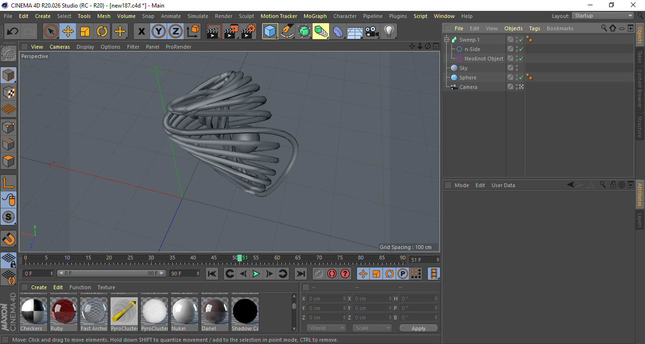
Task: Click the Floor environment icon
Action: (355, 32)
